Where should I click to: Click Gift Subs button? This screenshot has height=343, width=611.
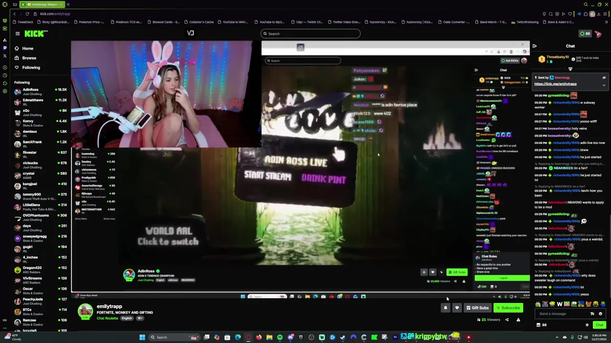[x=477, y=308]
